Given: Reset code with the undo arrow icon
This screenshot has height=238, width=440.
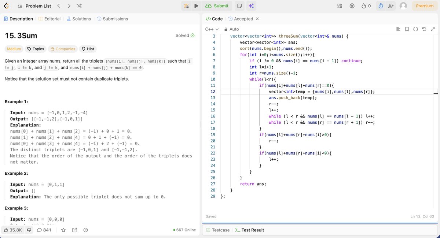Looking at the screenshot, I should (424, 29).
